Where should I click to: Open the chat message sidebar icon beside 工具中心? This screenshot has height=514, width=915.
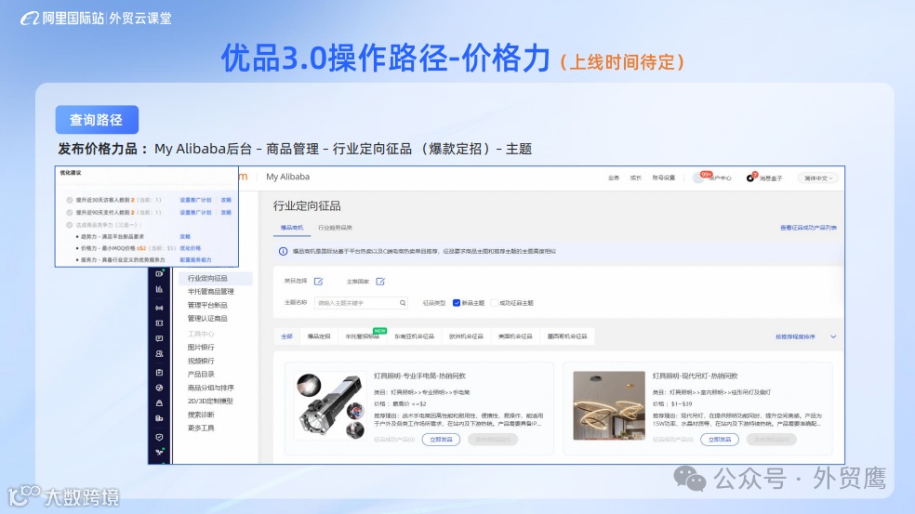pyautogui.click(x=159, y=338)
